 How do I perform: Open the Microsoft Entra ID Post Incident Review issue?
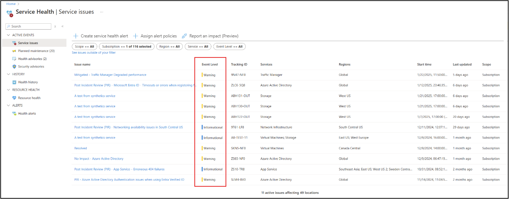tap(135, 85)
